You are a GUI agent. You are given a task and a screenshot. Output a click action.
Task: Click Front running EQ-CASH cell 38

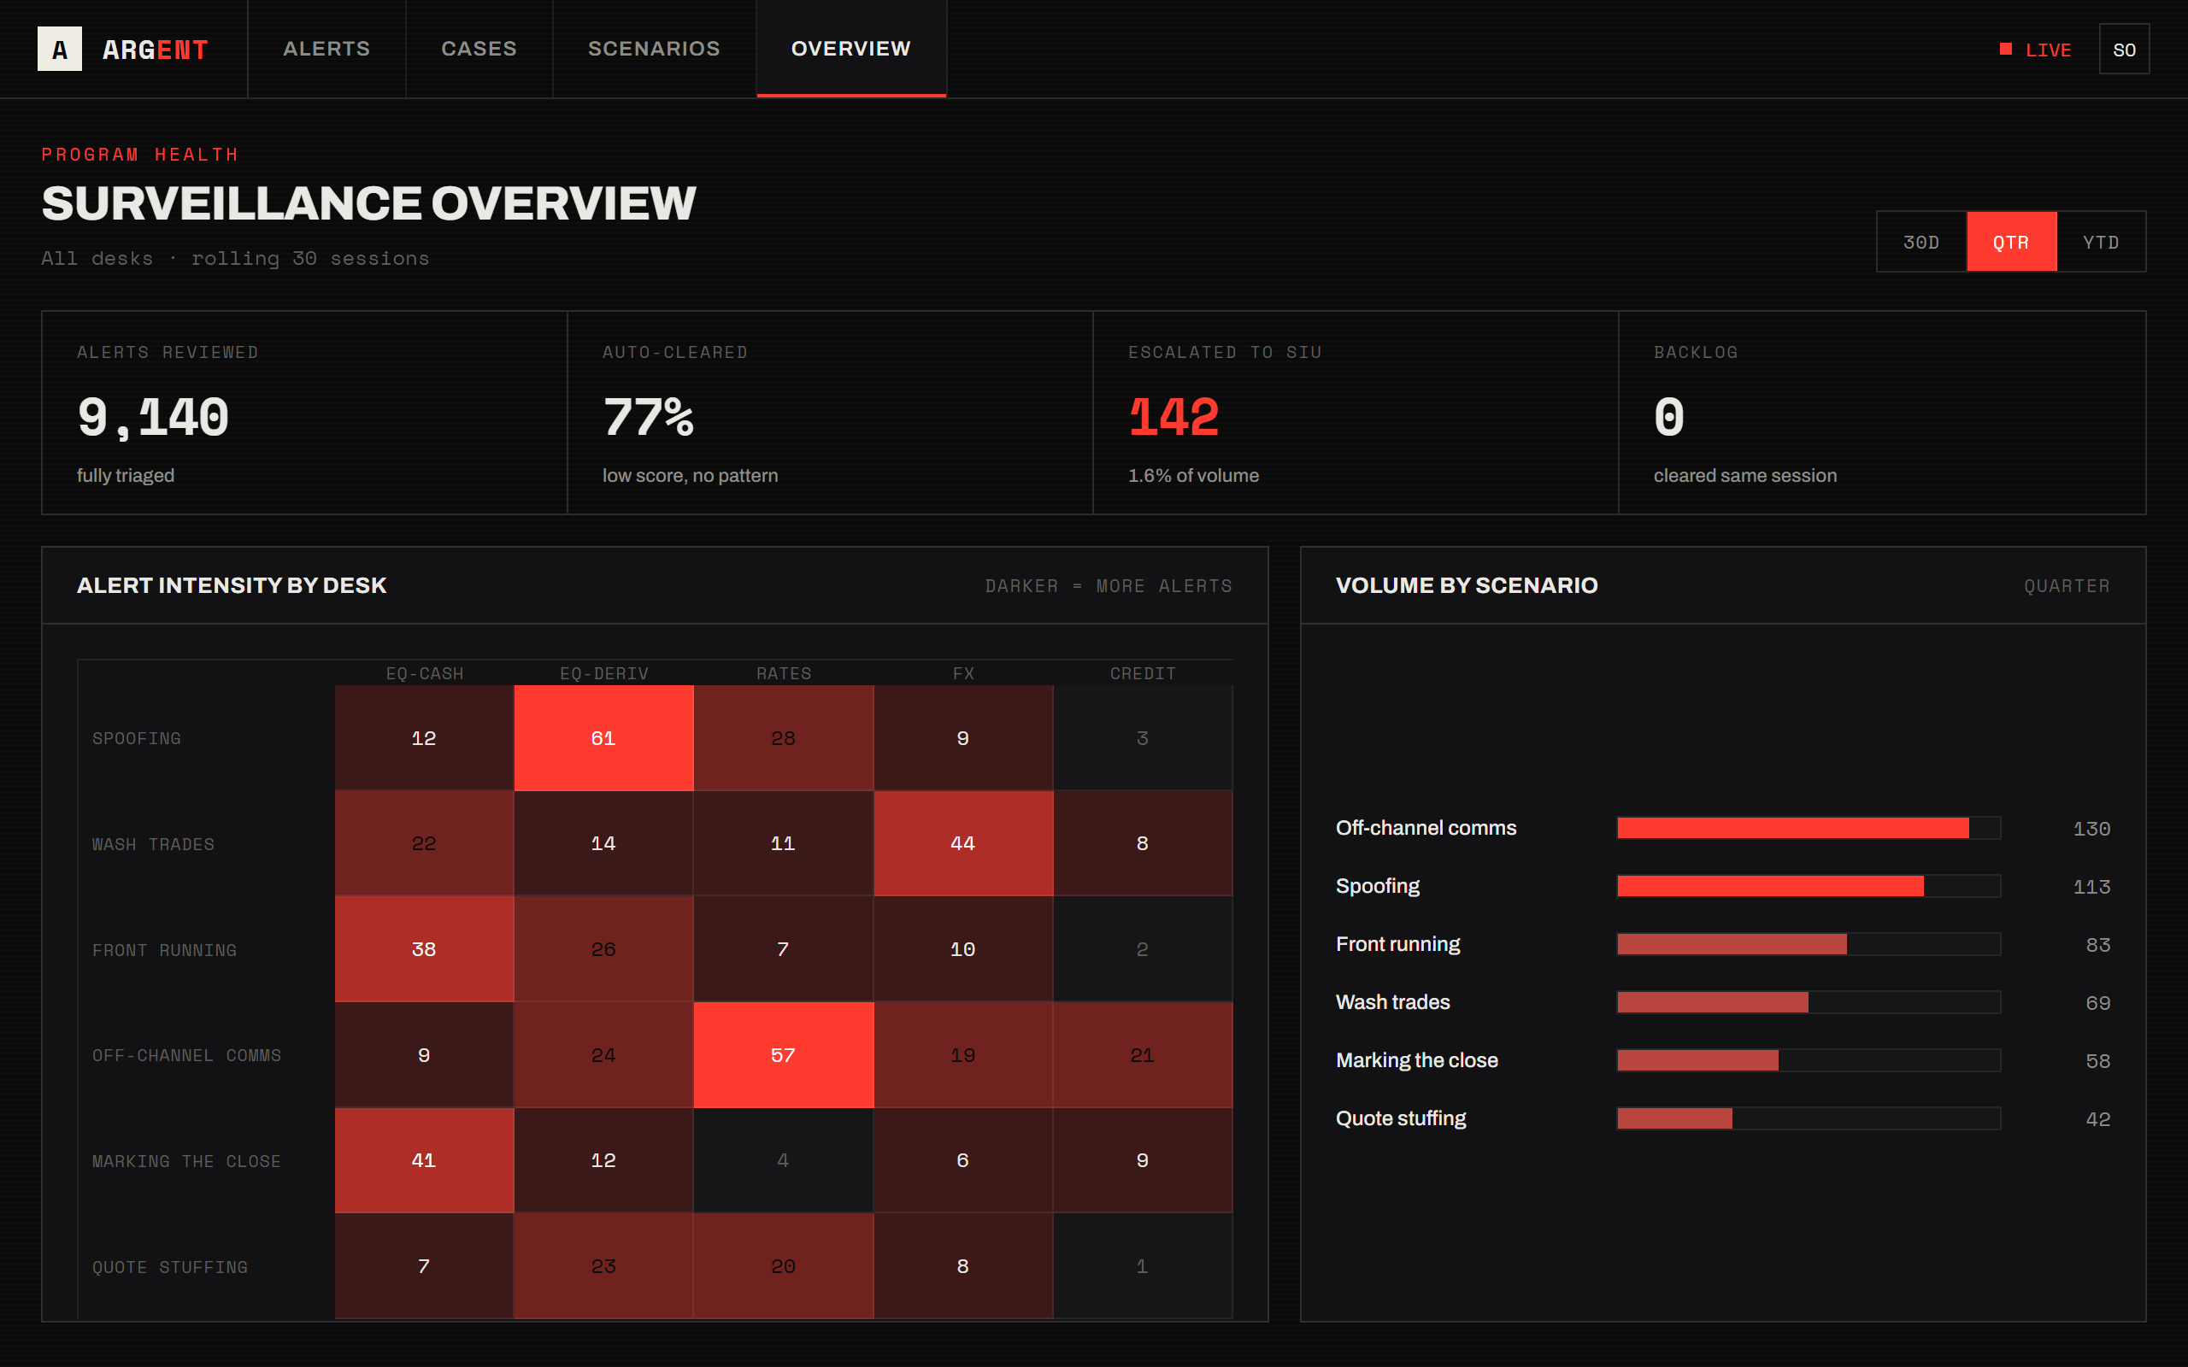click(424, 949)
